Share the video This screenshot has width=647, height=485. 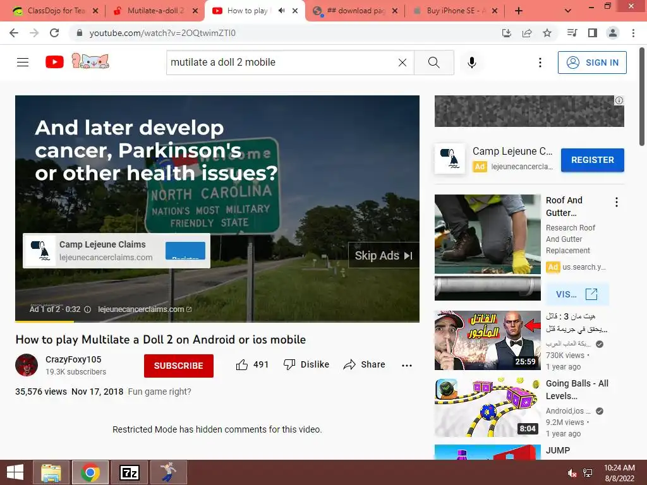pyautogui.click(x=364, y=364)
